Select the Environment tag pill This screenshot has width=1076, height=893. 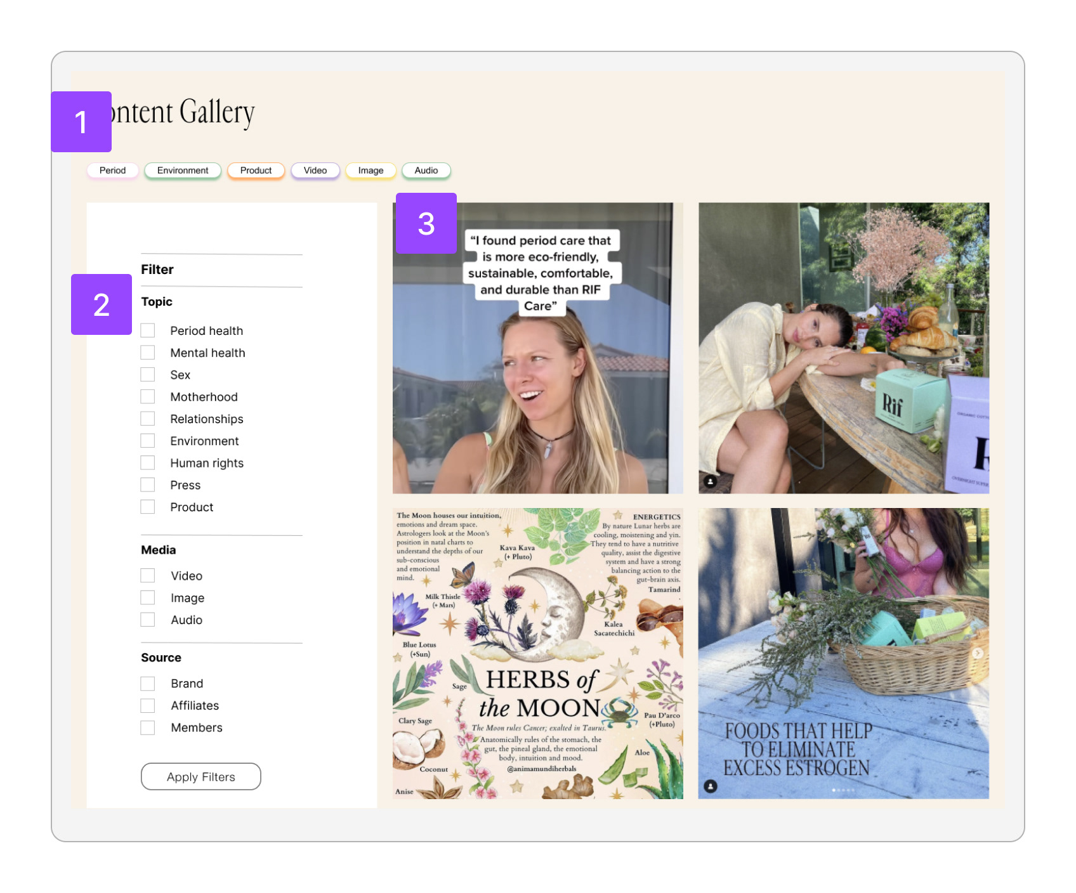(x=183, y=171)
